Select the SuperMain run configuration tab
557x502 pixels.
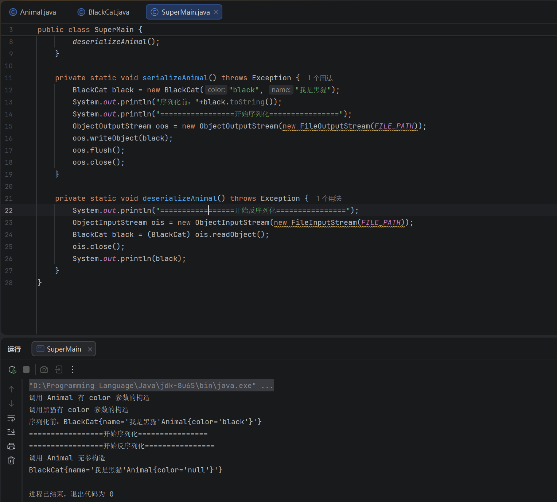[x=59, y=349]
